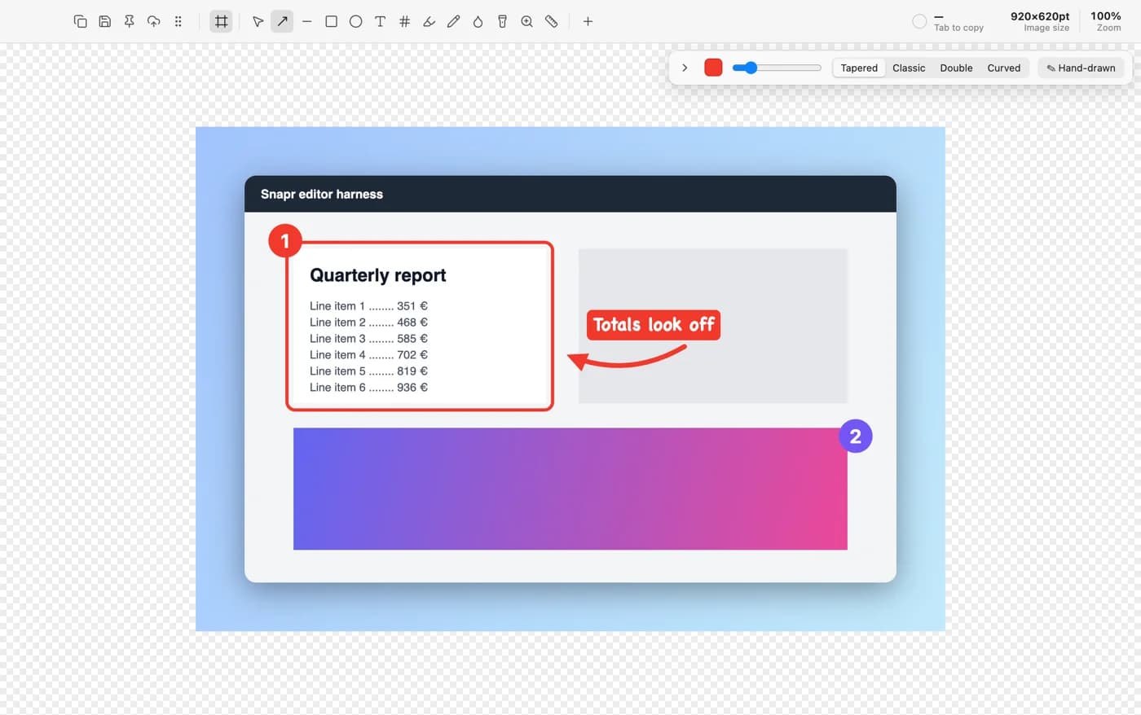
Task: Select the Highlighter tool
Action: click(429, 21)
